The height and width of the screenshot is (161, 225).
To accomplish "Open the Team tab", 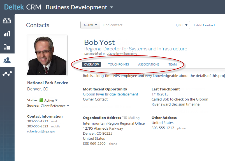I will point(172,64).
